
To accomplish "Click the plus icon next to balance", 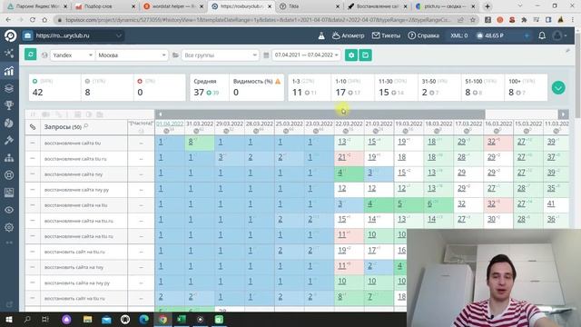I will (527, 35).
